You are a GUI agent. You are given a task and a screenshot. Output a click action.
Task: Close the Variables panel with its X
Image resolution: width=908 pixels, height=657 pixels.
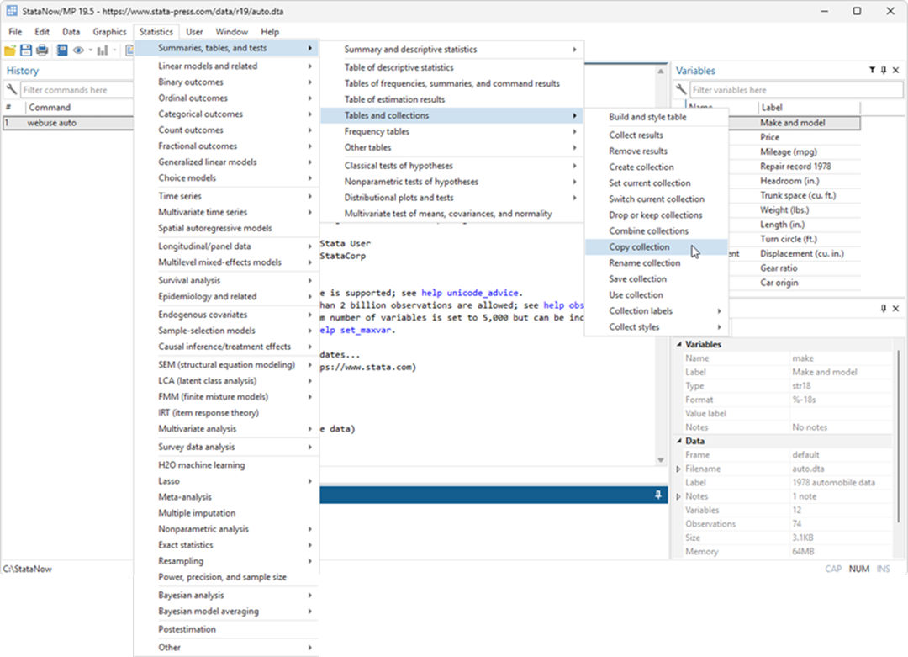(896, 70)
